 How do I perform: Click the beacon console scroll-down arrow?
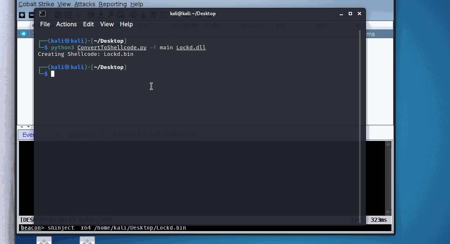click(x=388, y=212)
